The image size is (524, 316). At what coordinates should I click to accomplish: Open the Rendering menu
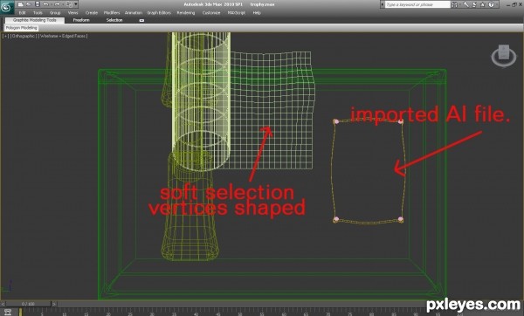(186, 13)
